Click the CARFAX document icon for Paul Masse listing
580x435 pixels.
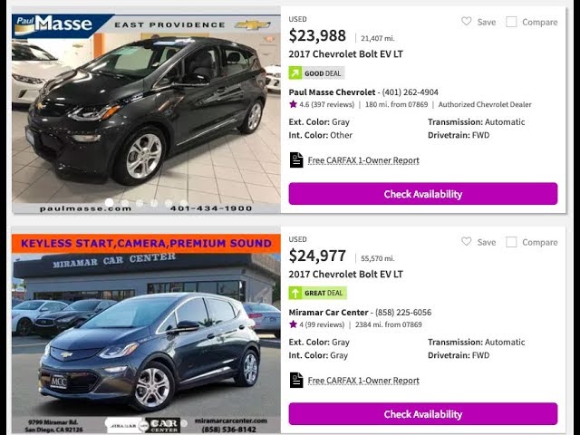(x=296, y=160)
